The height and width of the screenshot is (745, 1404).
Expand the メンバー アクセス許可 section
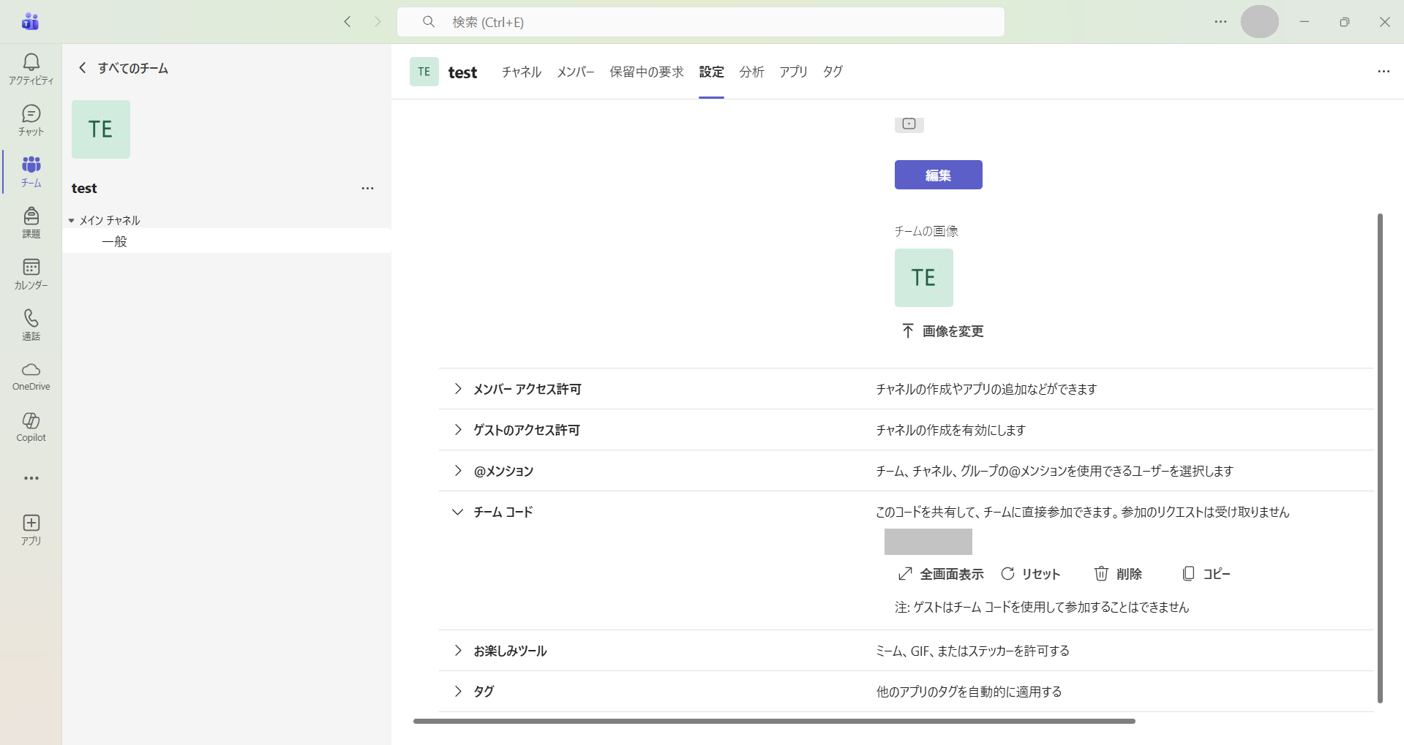(458, 389)
